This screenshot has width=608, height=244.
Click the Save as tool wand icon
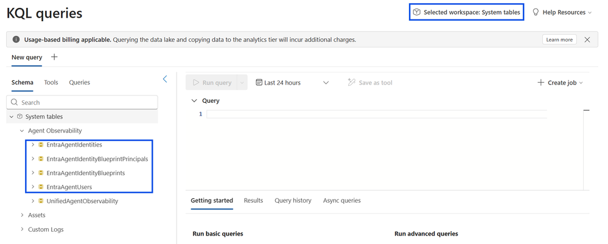click(x=352, y=82)
